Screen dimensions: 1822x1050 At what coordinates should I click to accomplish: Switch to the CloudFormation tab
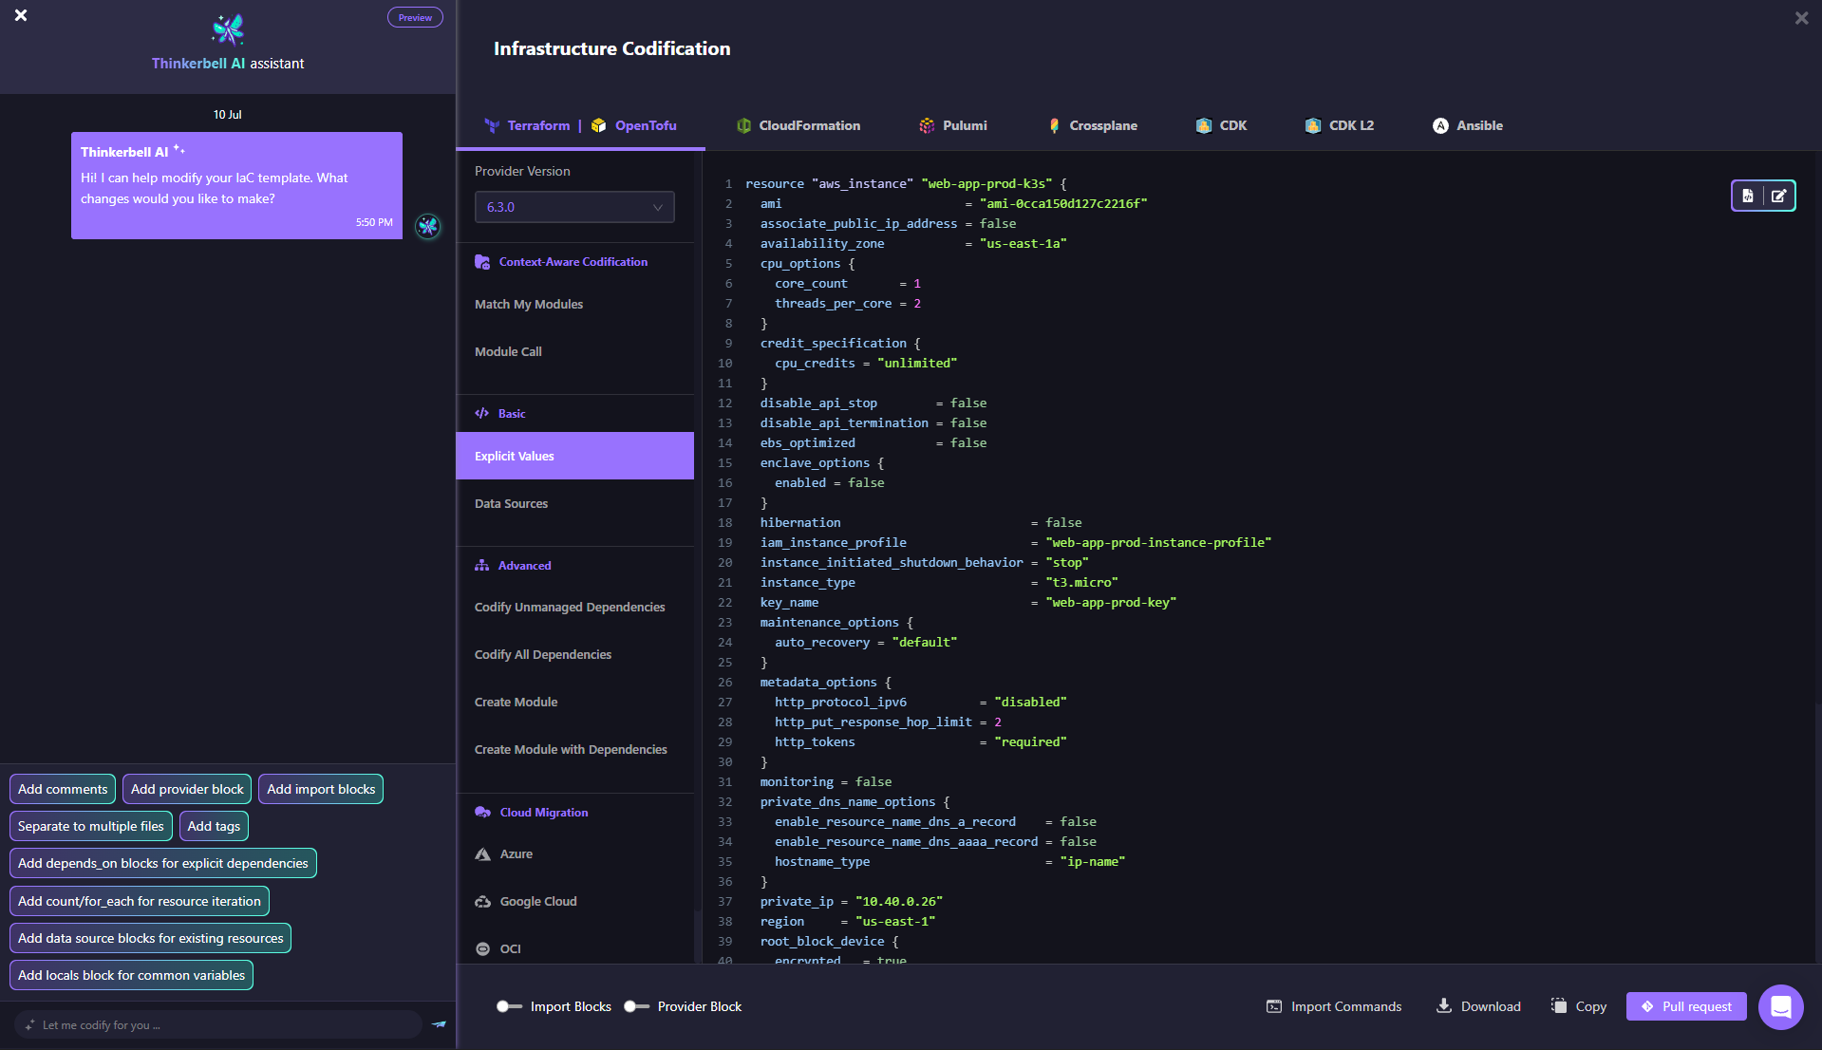tap(798, 125)
